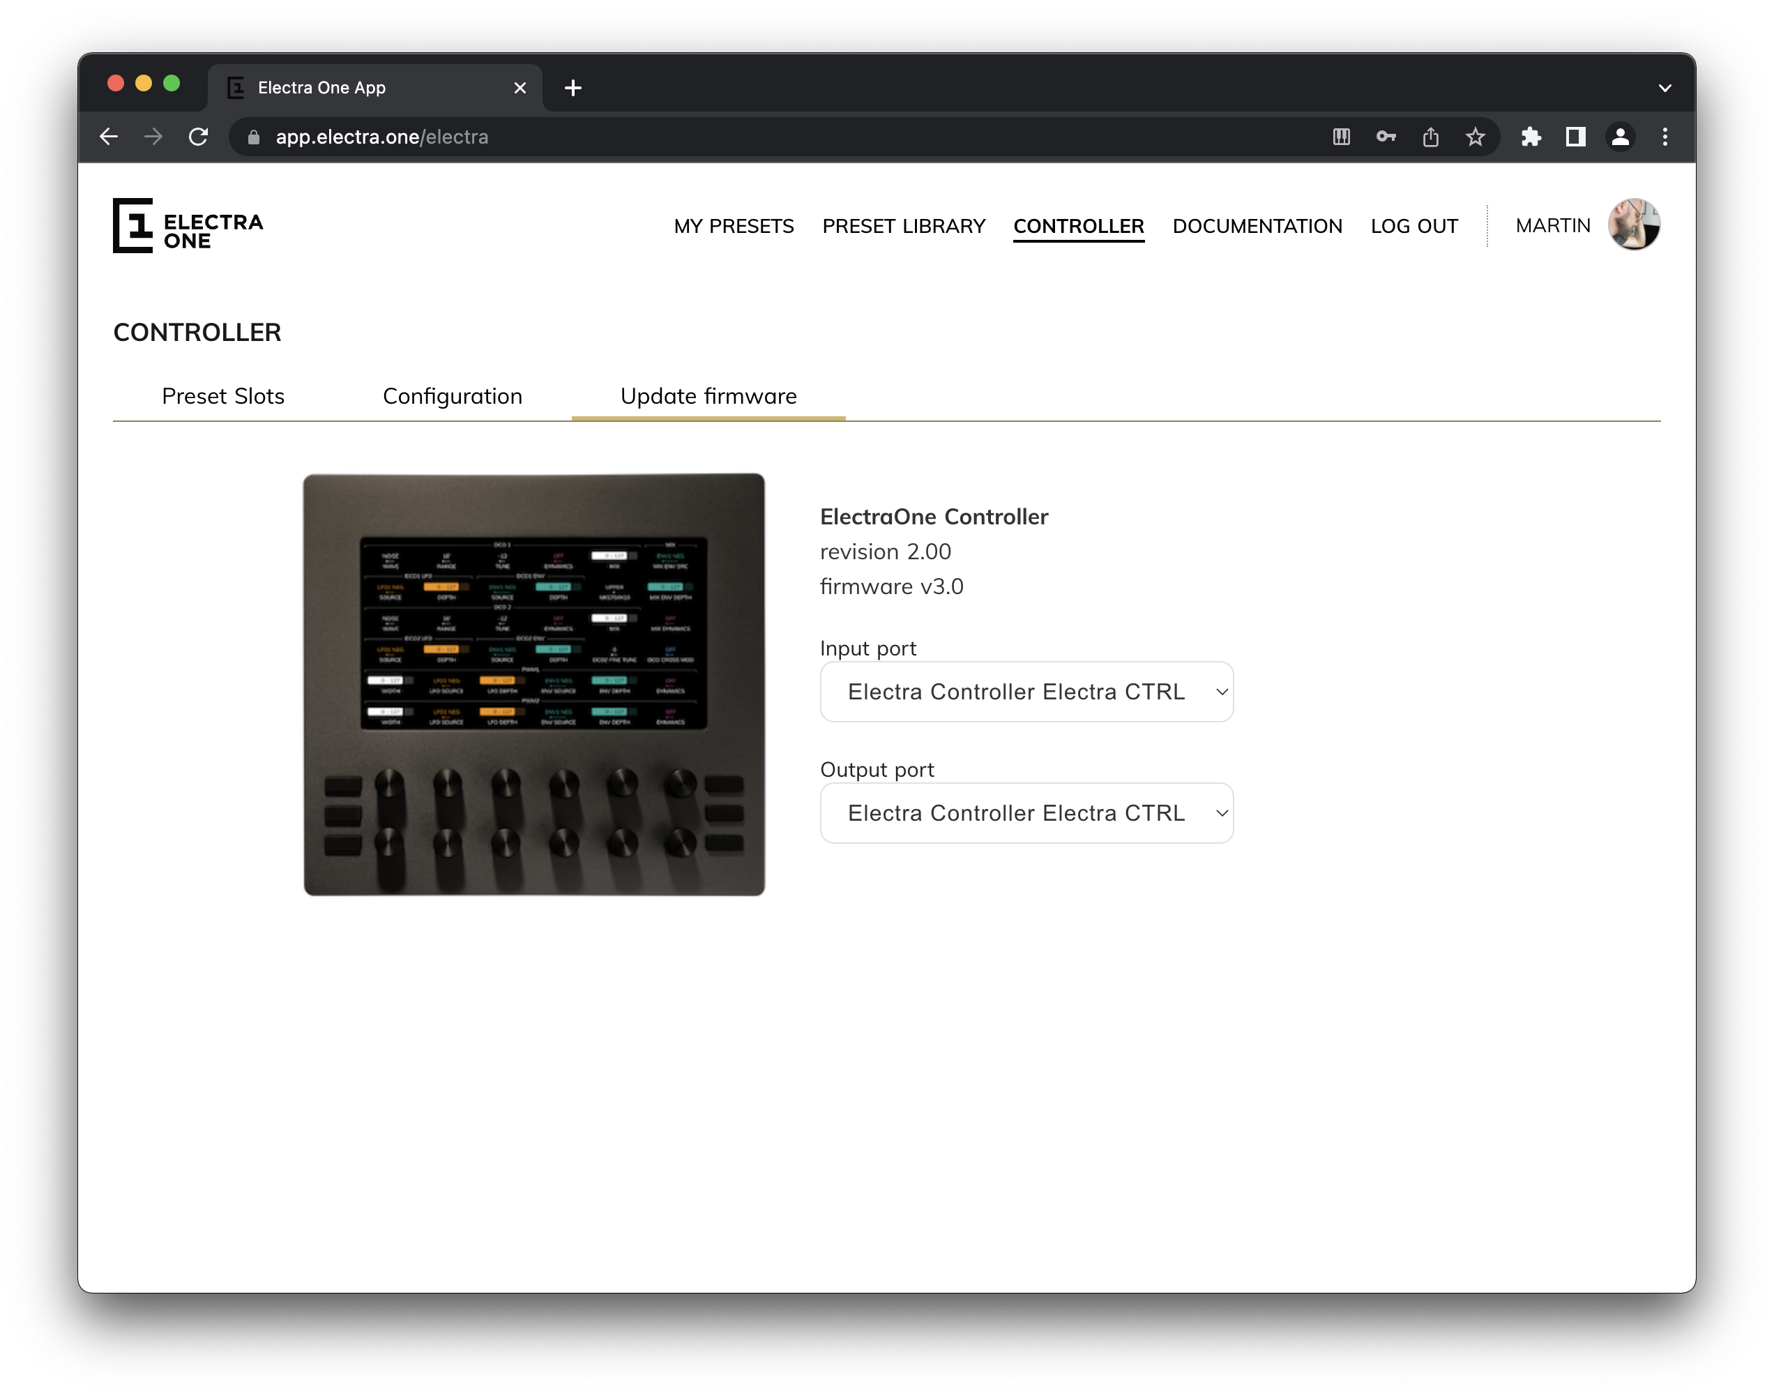Open the Output port dropdown
1774x1396 pixels.
[x=1026, y=812]
